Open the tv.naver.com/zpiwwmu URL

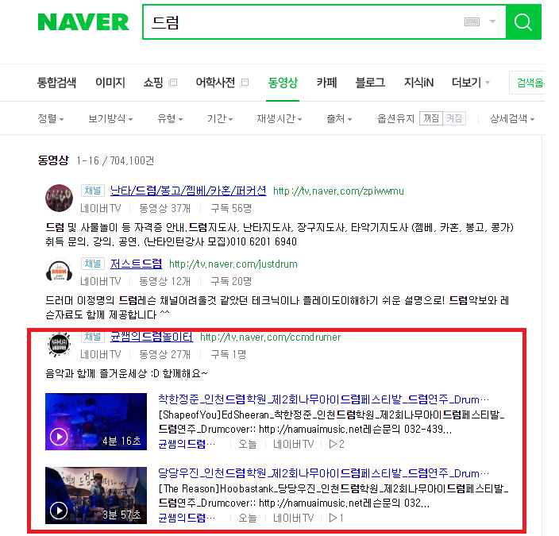[x=338, y=191]
